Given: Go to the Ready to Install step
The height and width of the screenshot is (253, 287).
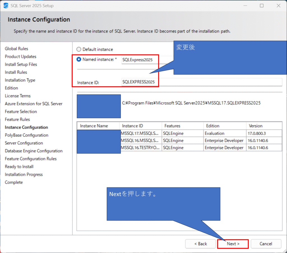Looking at the screenshot, I should point(19,167).
